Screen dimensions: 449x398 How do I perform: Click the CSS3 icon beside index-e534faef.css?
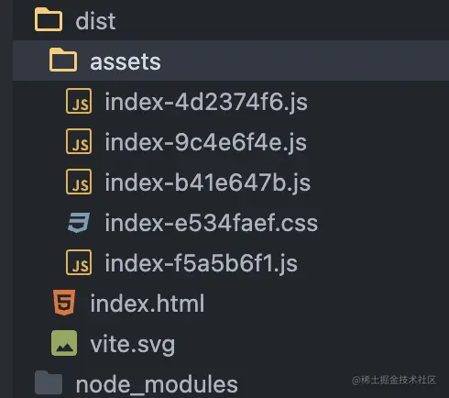pyautogui.click(x=79, y=223)
